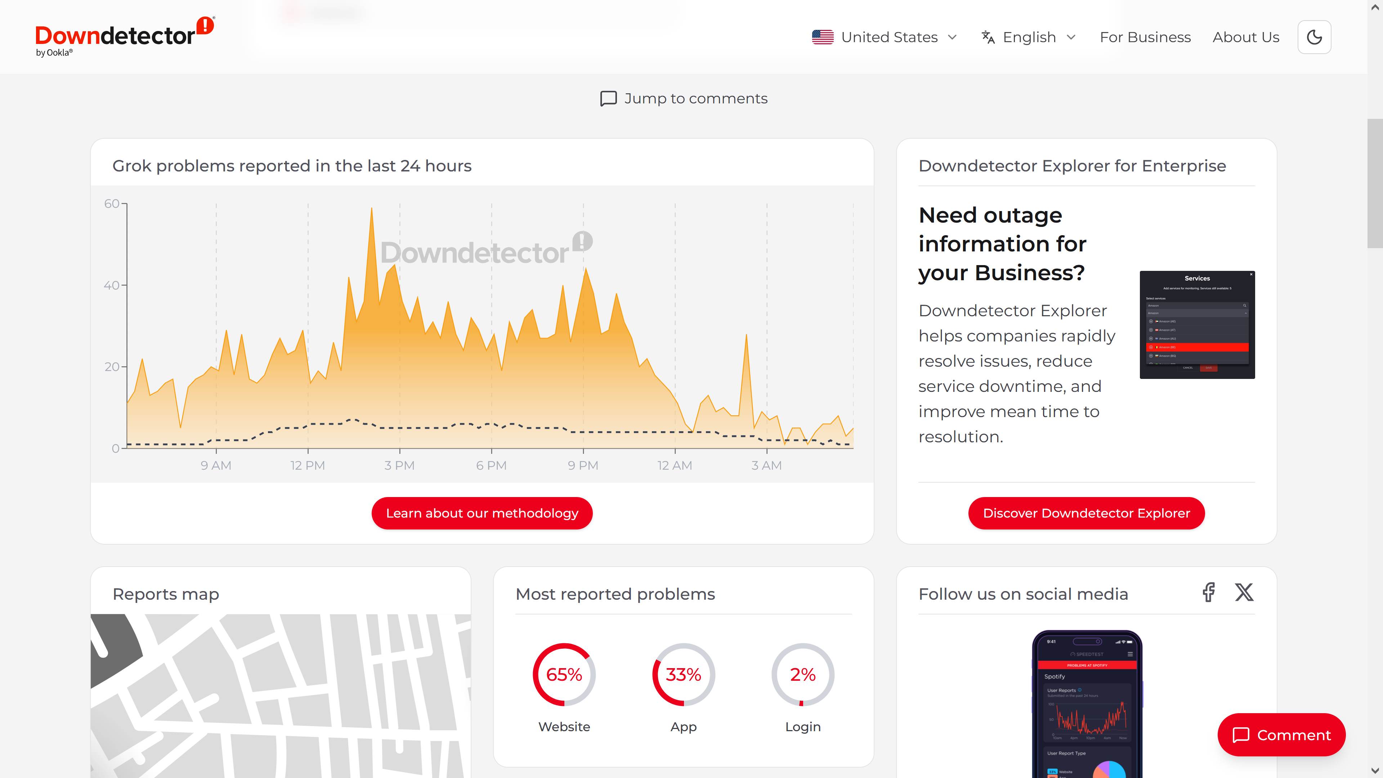
Task: Click the Services screenshot thumbnail
Action: click(x=1197, y=324)
